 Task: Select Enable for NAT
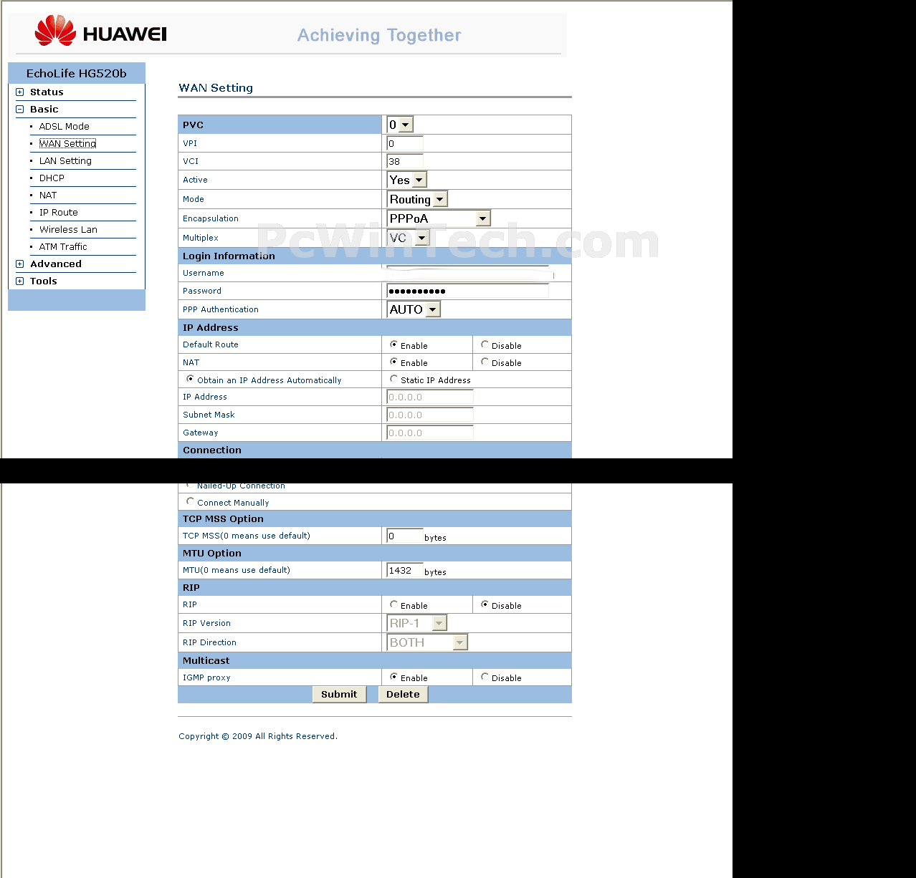393,362
